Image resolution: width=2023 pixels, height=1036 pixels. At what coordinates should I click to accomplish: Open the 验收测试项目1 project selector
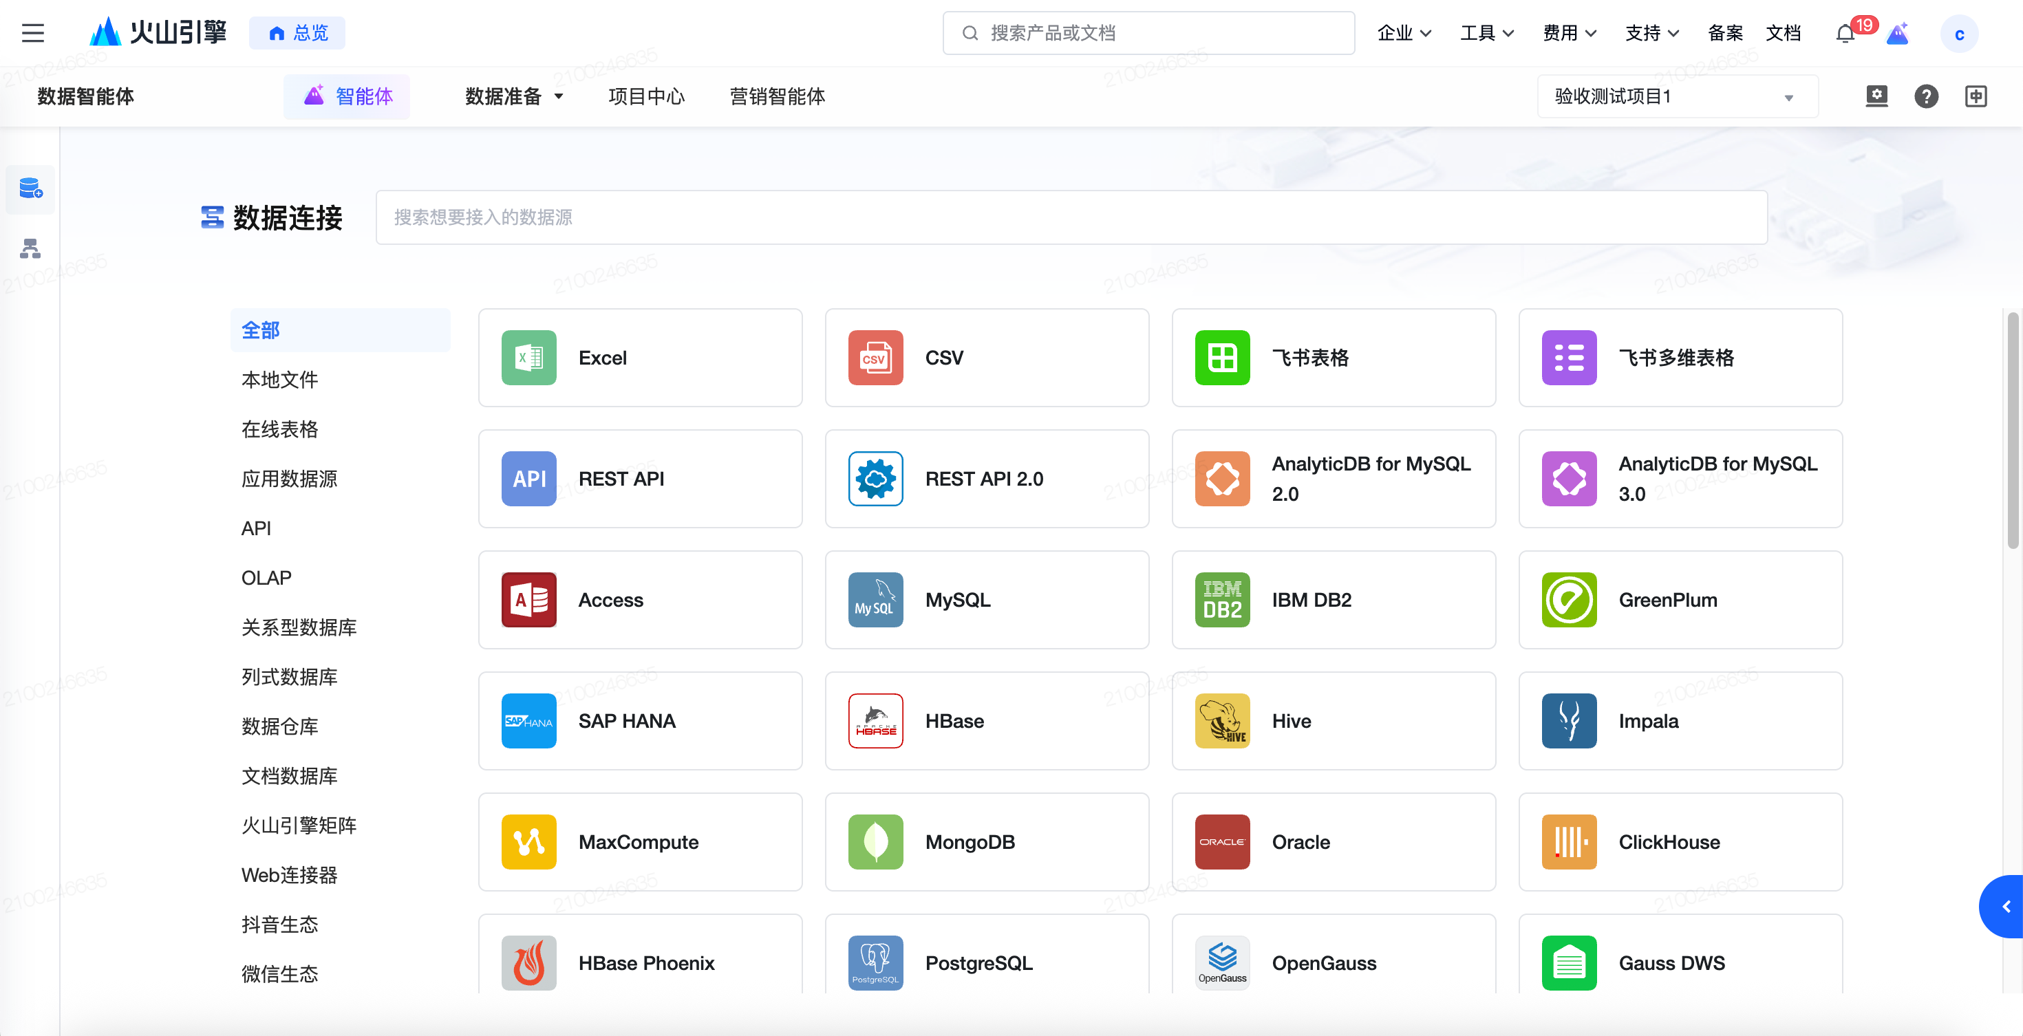[x=1678, y=96]
